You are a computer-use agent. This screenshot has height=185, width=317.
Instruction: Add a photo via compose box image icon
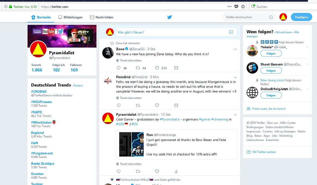[231, 32]
